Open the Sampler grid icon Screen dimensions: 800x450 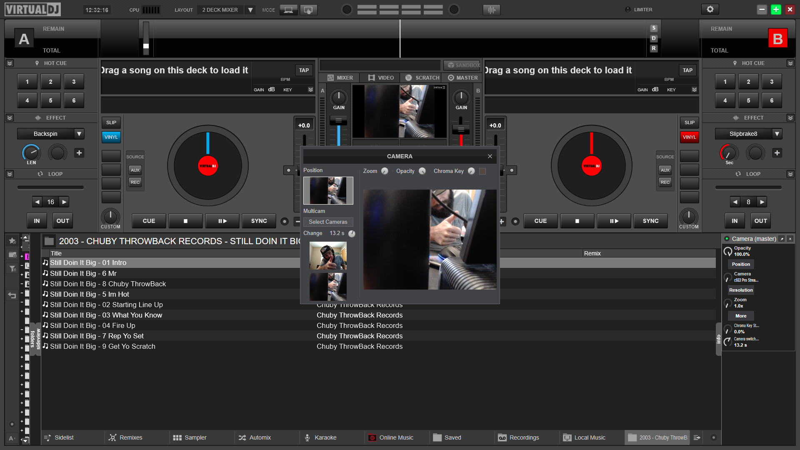click(x=177, y=437)
